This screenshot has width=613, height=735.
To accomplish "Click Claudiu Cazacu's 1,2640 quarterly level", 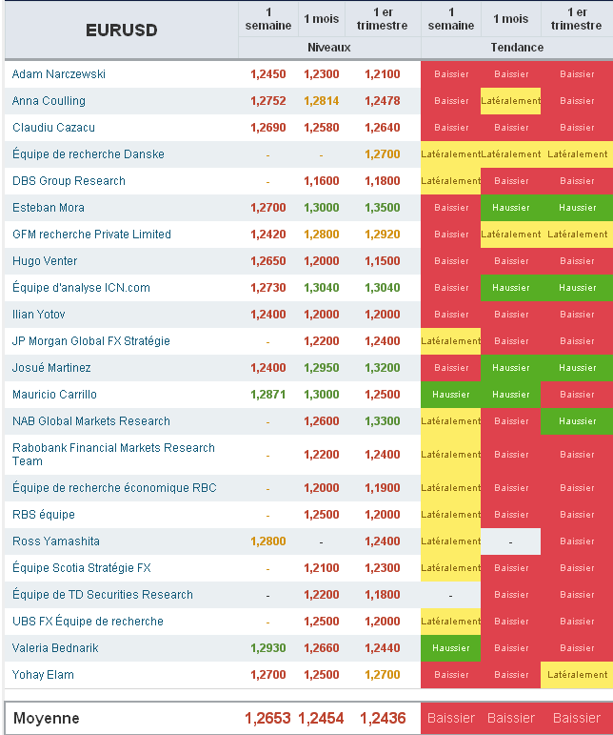I will point(383,128).
